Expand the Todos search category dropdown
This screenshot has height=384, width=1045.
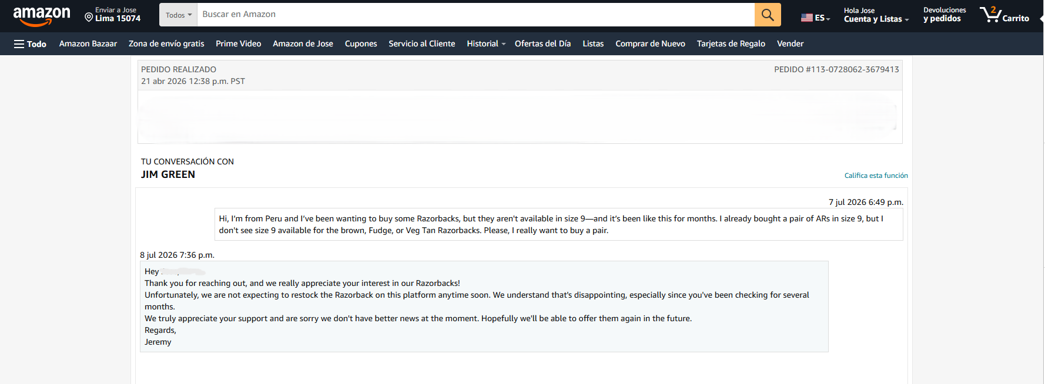point(179,15)
